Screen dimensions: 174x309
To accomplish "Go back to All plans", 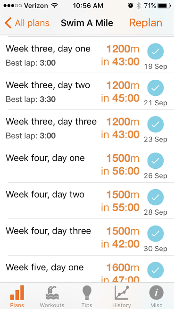I will pyautogui.click(x=27, y=23).
